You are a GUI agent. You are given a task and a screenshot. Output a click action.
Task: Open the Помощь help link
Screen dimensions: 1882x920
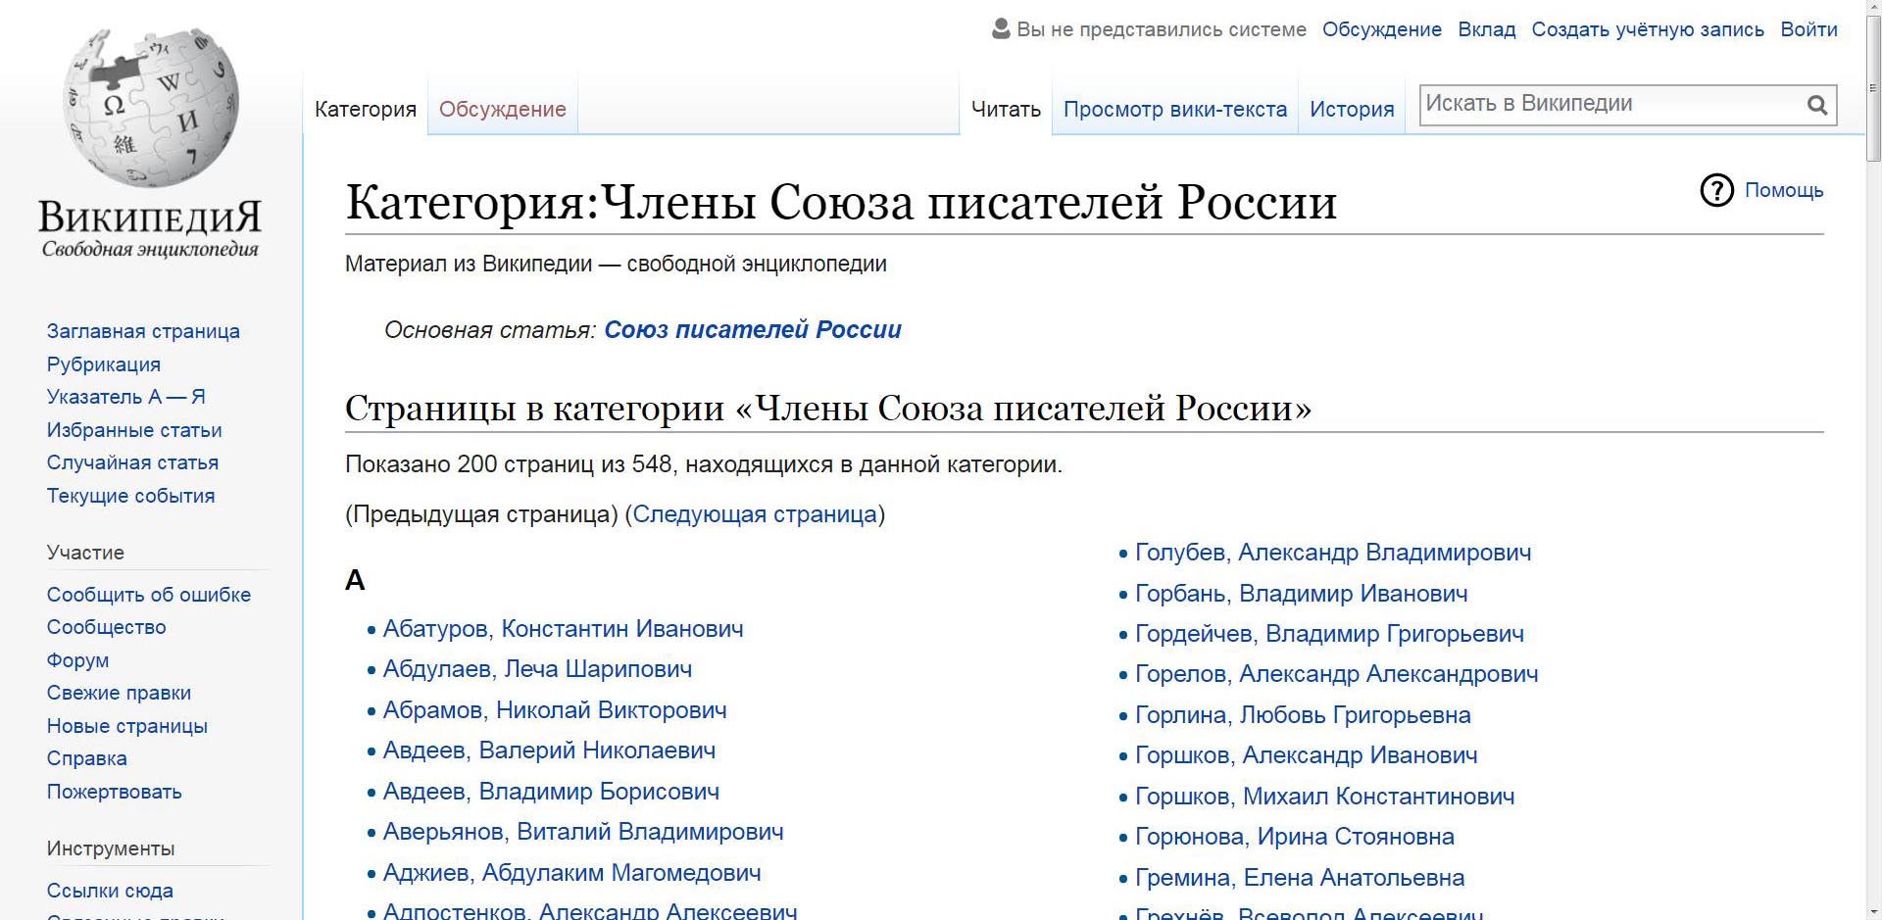1784,190
